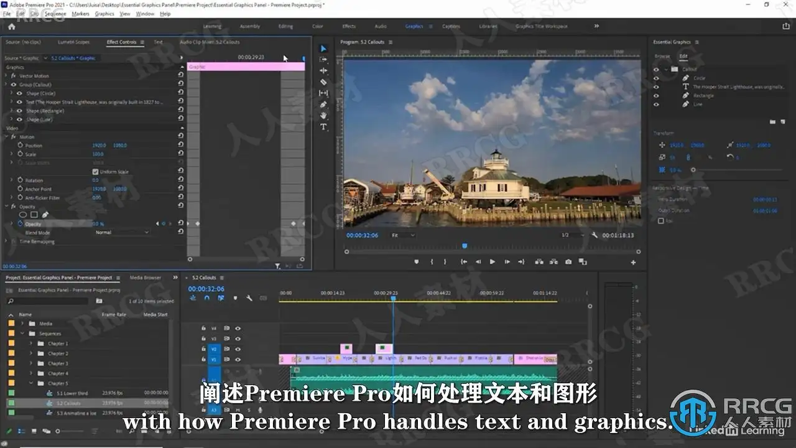Select the Pen tool in the toolbar
This screenshot has width=796, height=448.
[323, 105]
